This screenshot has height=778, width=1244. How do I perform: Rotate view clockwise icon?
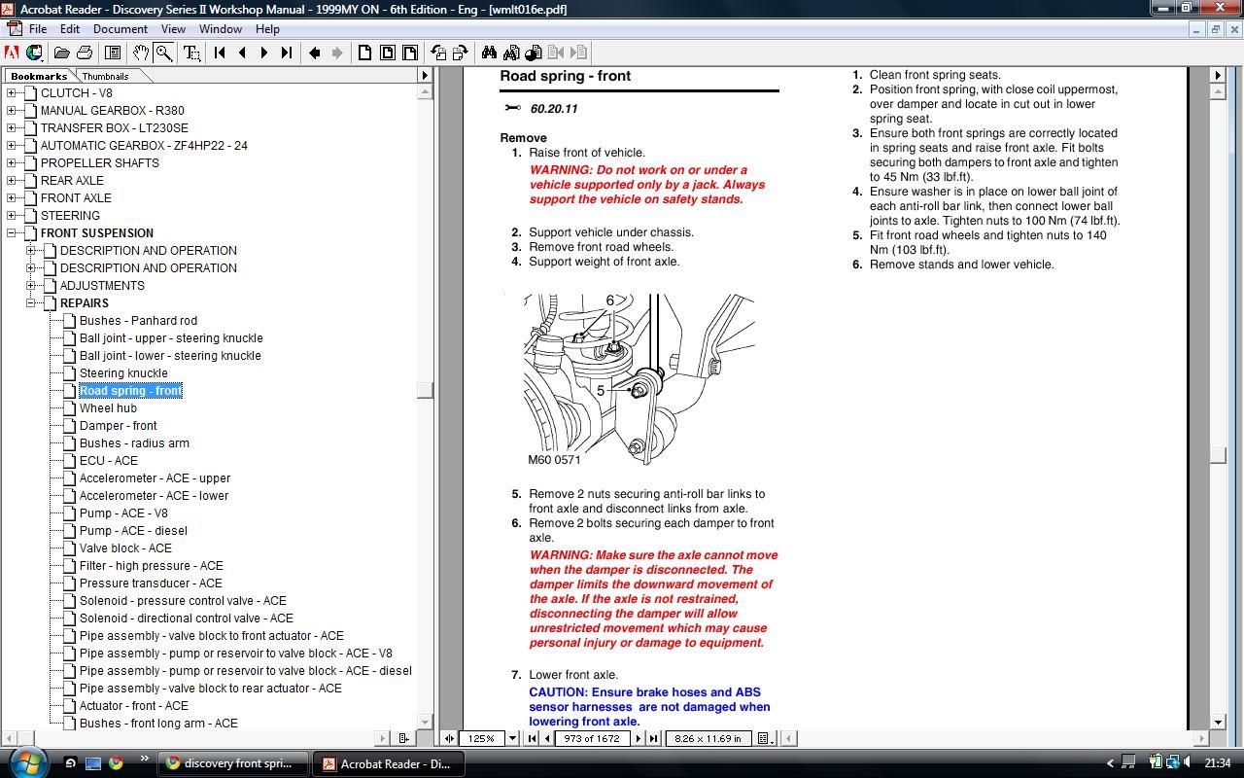coord(461,53)
